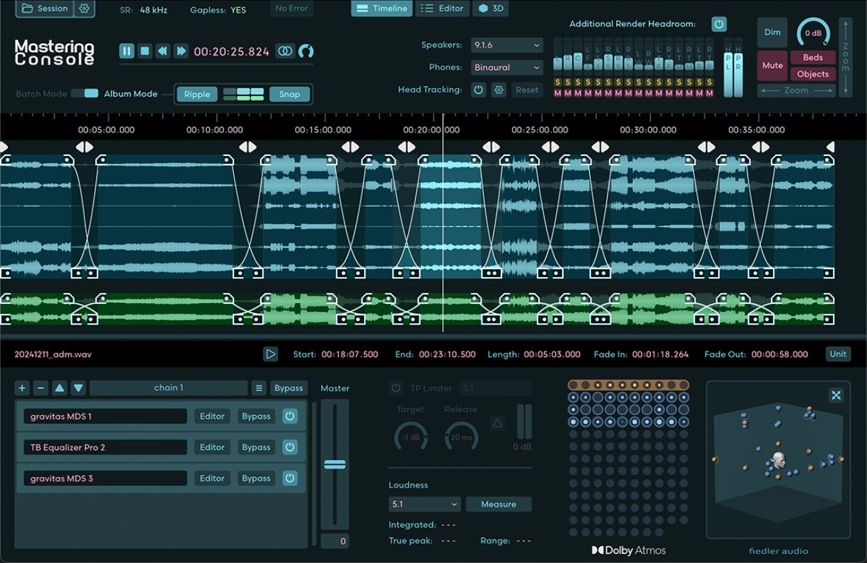Open Head Tracking settings via the gear icon

pyautogui.click(x=499, y=89)
